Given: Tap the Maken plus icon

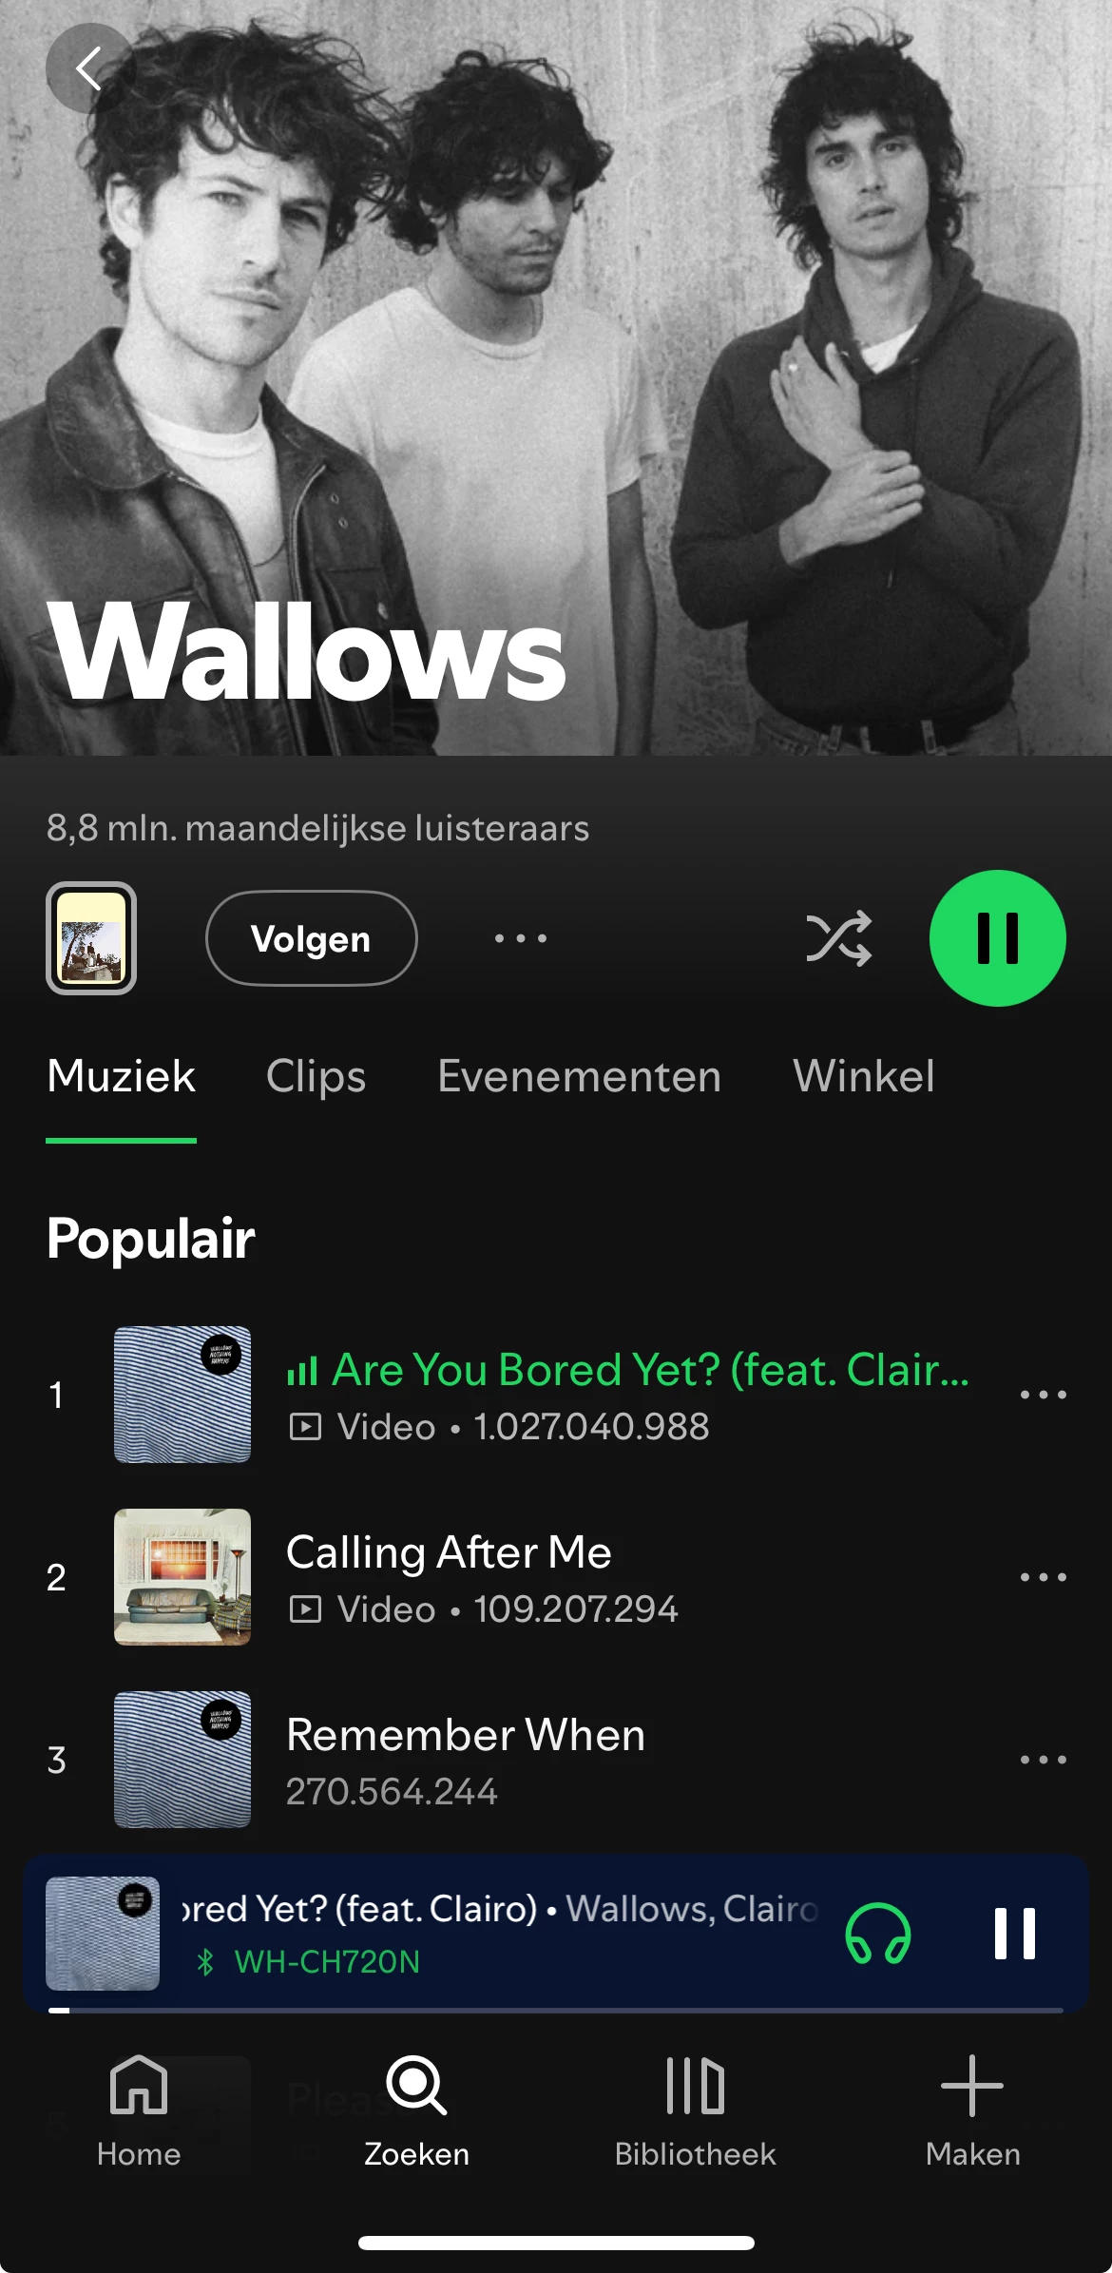Looking at the screenshot, I should coord(972,2085).
